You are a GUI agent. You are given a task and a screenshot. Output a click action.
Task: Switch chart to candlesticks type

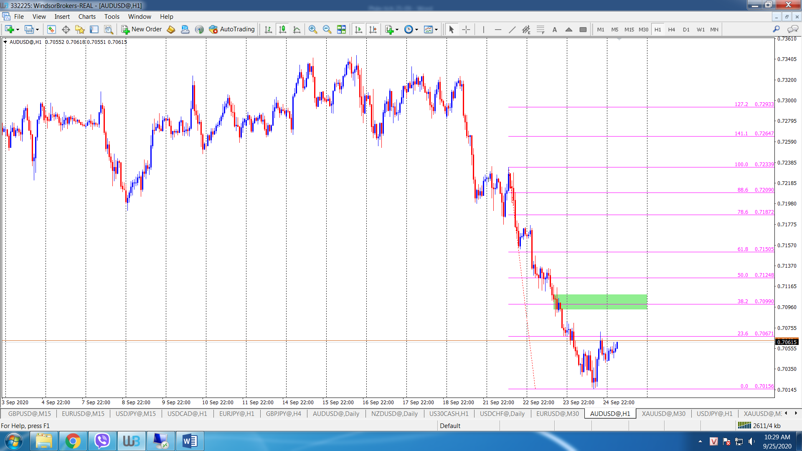tap(282, 29)
